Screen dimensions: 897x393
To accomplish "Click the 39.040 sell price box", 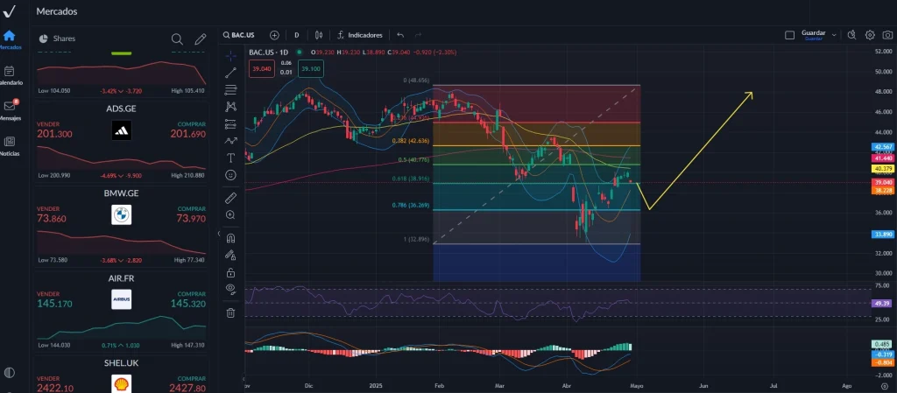I will tap(262, 68).
